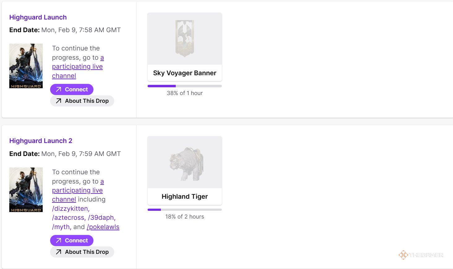This screenshot has height=269, width=453.
Task: Click Connect button in Highguard Launch
Action: tap(72, 89)
